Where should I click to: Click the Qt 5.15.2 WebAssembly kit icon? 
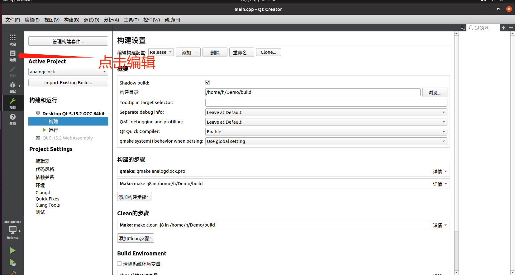[38, 138]
